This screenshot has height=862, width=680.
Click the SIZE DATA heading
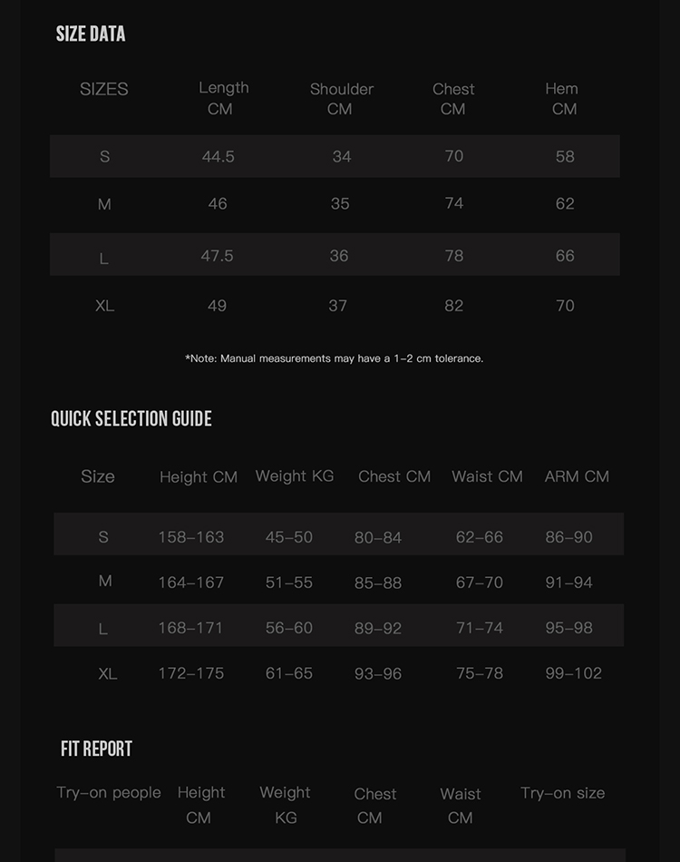pos(91,34)
